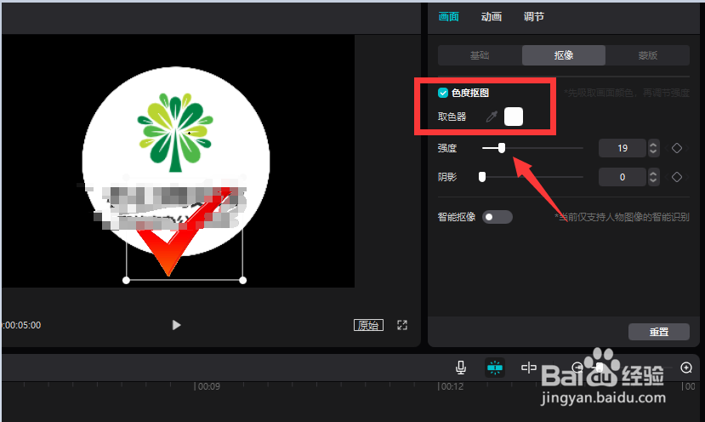Screen dimensions: 705x422
Task: Click the 重置 button
Action: pyautogui.click(x=659, y=332)
